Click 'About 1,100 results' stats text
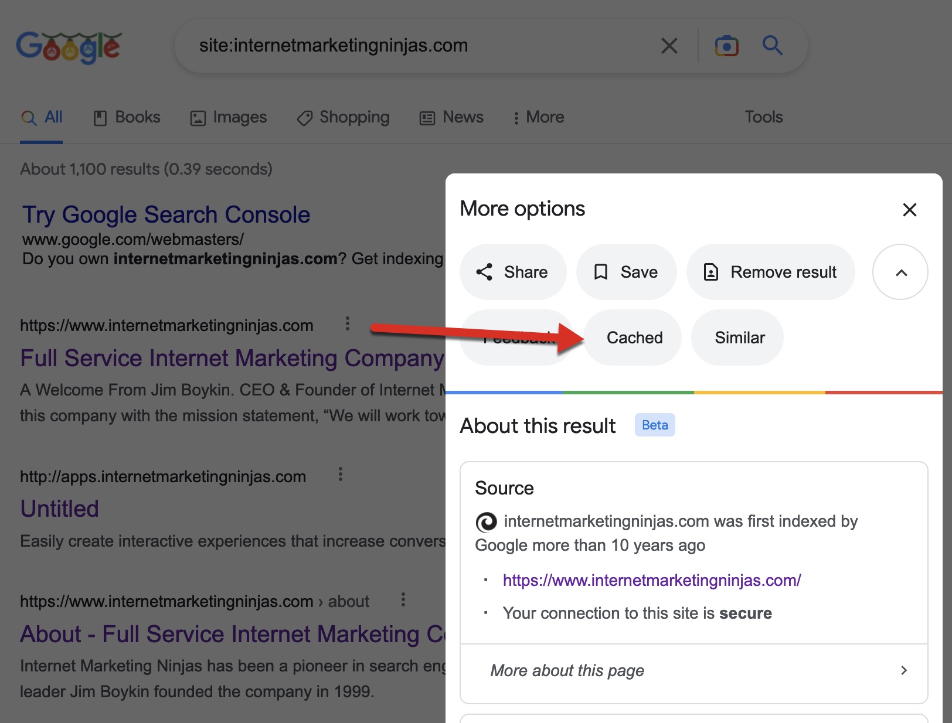The width and height of the screenshot is (952, 723). (147, 169)
